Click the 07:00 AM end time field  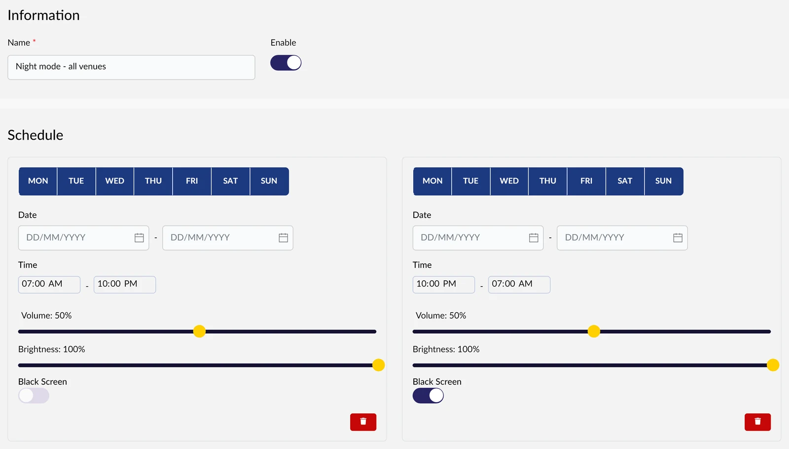click(x=519, y=285)
